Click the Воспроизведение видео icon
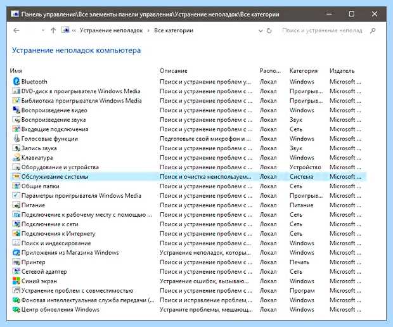Image resolution: width=393 pixels, height=327 pixels. coord(16,110)
